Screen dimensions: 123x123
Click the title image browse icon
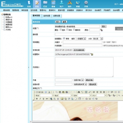coord(92,54)
